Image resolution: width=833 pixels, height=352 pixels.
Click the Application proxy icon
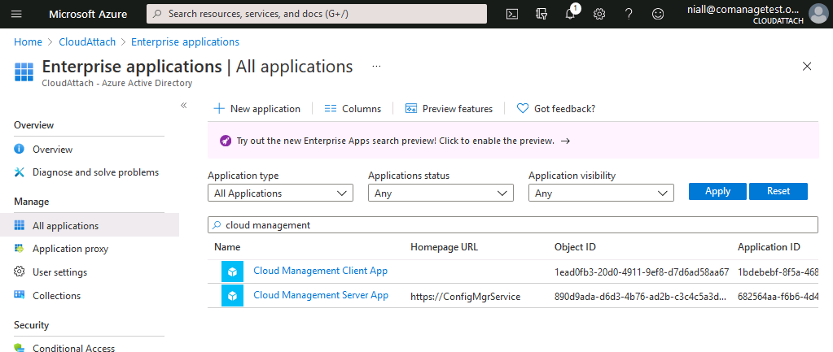pos(19,249)
